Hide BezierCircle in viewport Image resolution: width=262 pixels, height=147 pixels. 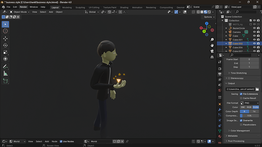(254, 28)
